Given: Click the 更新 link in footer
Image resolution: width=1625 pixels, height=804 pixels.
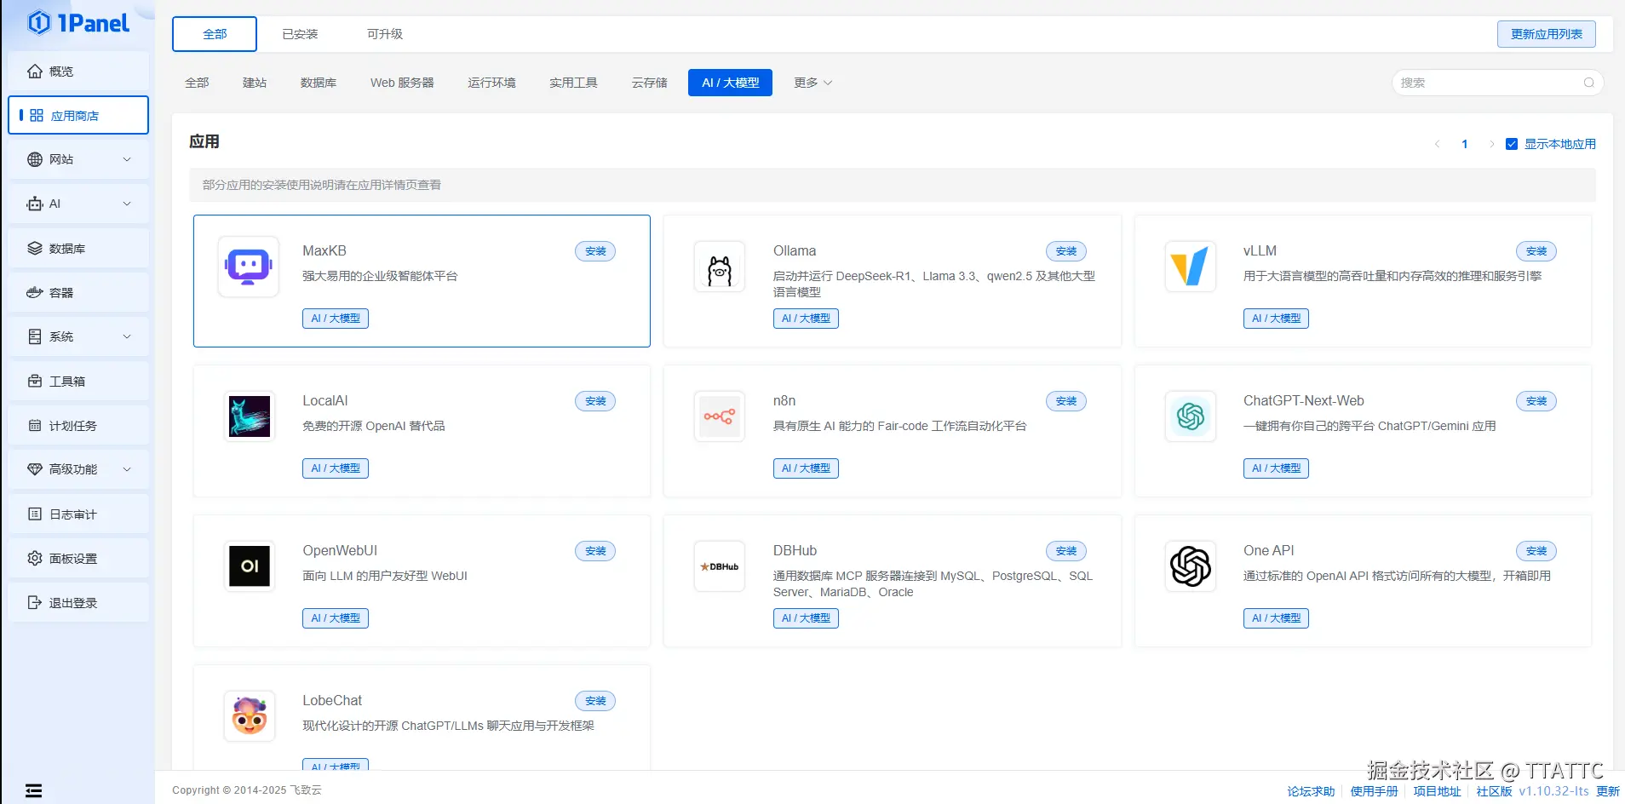Looking at the screenshot, I should click(x=1607, y=791).
